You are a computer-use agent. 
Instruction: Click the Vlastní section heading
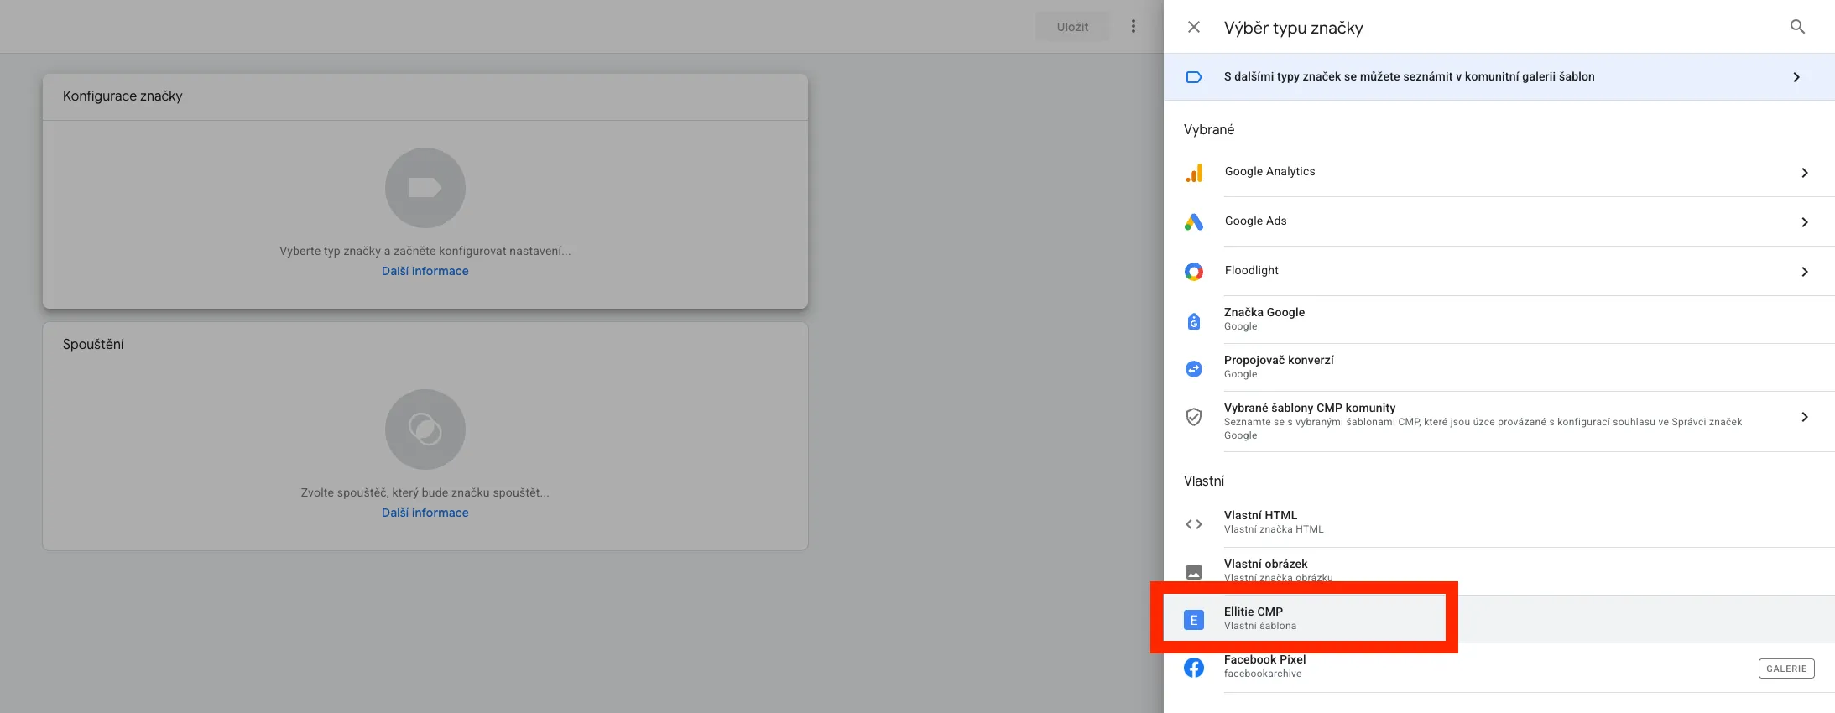pos(1204,481)
